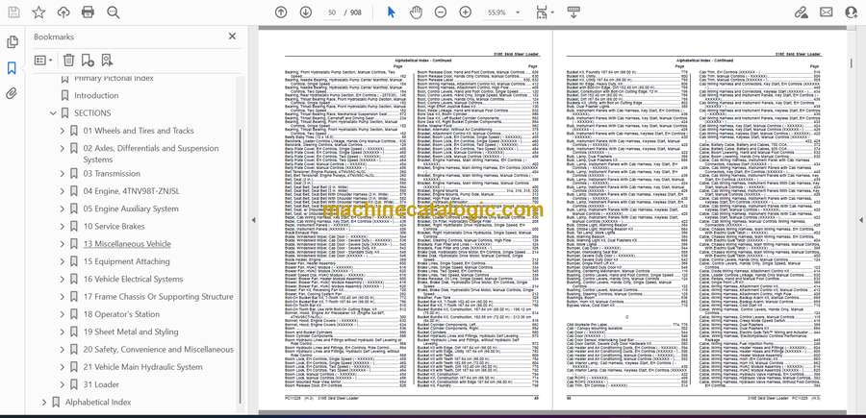
Task: Close the Bookmarks panel
Action: pos(232,37)
